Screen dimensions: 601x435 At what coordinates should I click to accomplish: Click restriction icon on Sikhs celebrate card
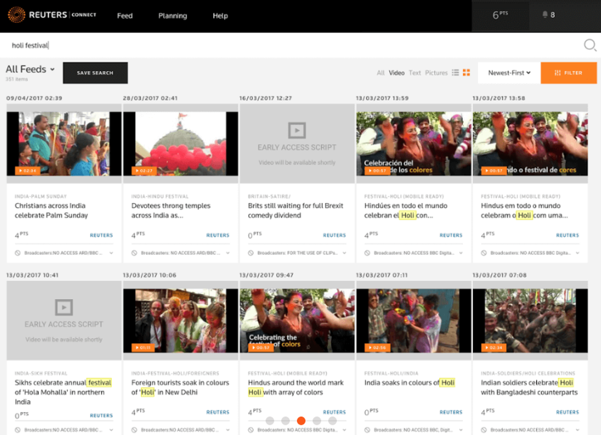[17, 430]
